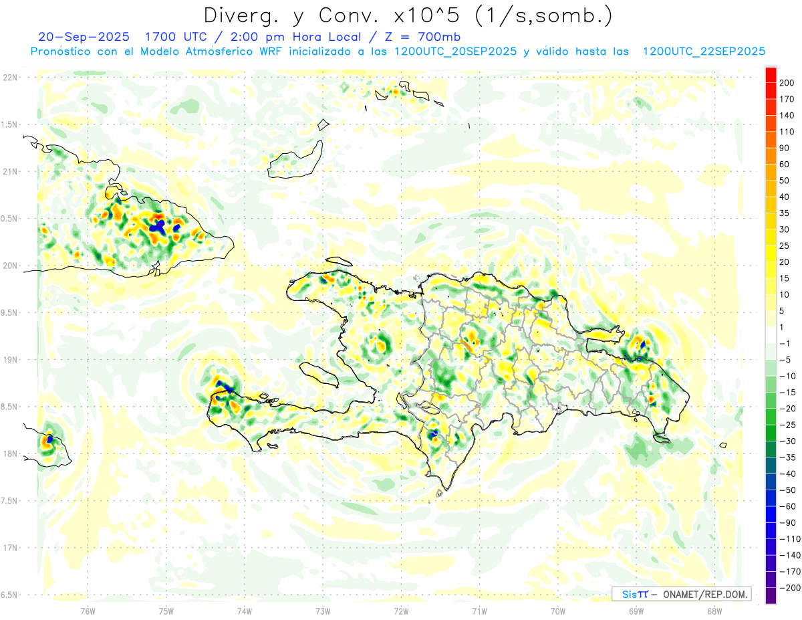The image size is (802, 620).
Task: Click the "76W" longitude label
Action: 88,611
